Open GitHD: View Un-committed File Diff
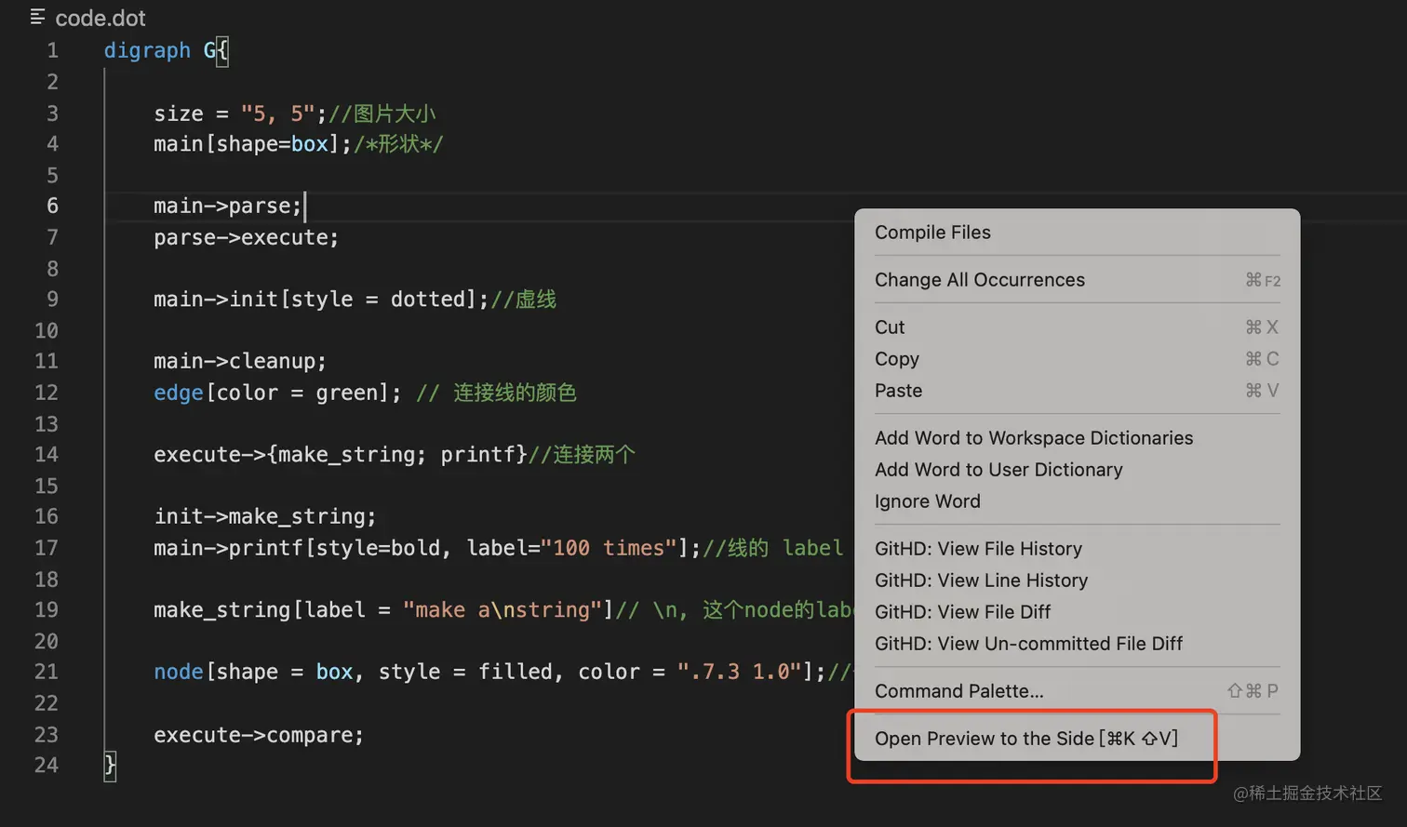This screenshot has height=827, width=1407. (1028, 644)
